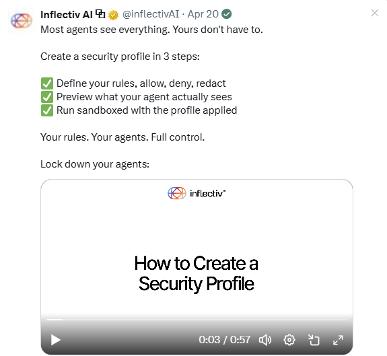Open the @inflectivAI handle link
The width and height of the screenshot is (387, 356).
pos(151,14)
